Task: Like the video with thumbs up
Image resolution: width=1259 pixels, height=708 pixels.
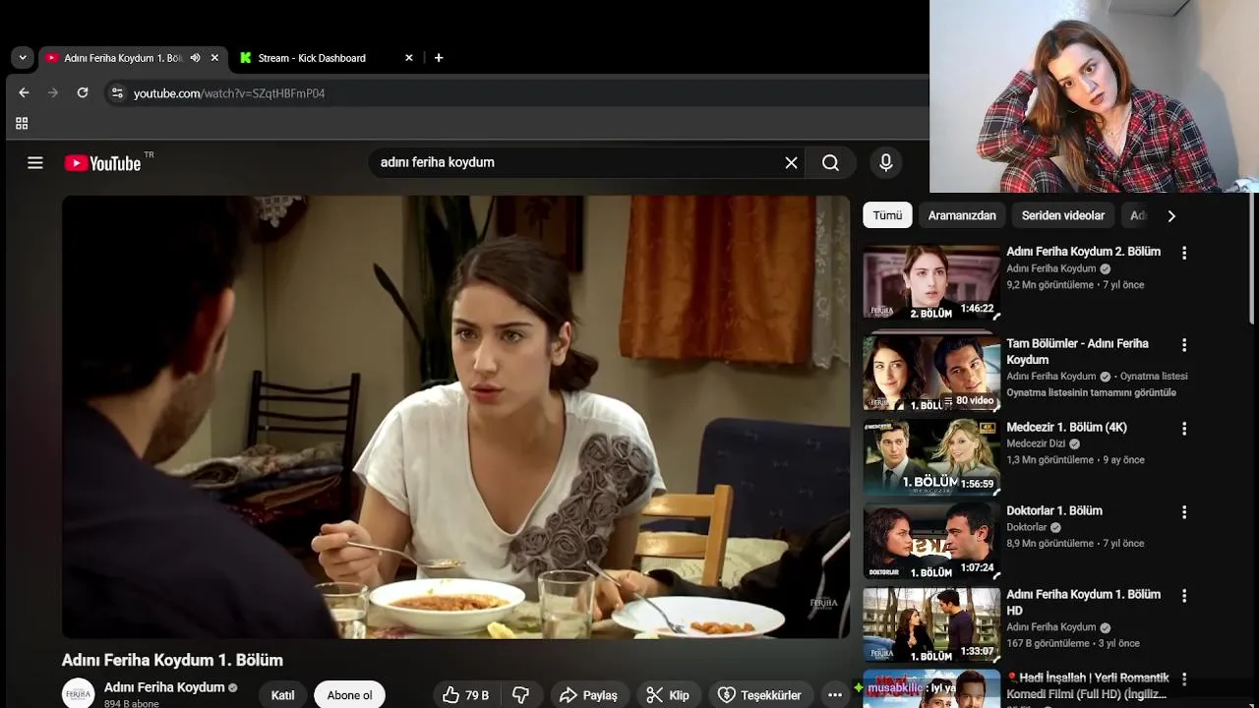Action: [x=465, y=695]
